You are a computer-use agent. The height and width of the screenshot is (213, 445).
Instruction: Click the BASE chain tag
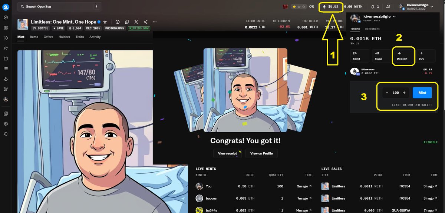tap(59, 28)
